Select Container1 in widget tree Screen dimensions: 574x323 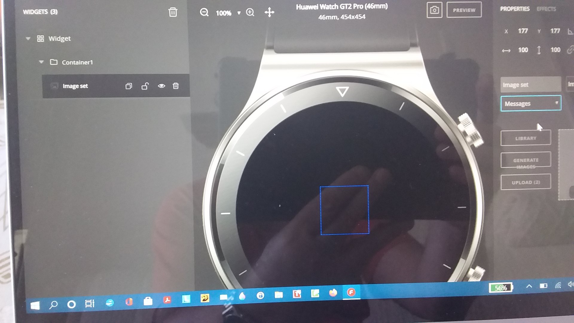click(x=77, y=62)
